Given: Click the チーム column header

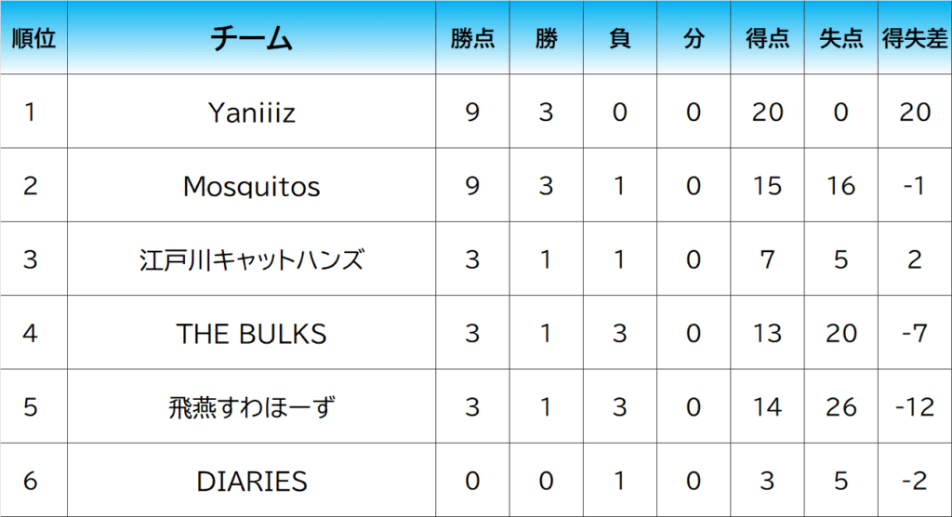Looking at the screenshot, I should 252,38.
